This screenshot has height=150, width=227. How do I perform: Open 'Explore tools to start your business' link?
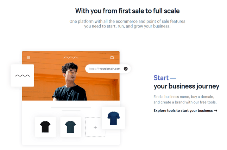(183, 110)
